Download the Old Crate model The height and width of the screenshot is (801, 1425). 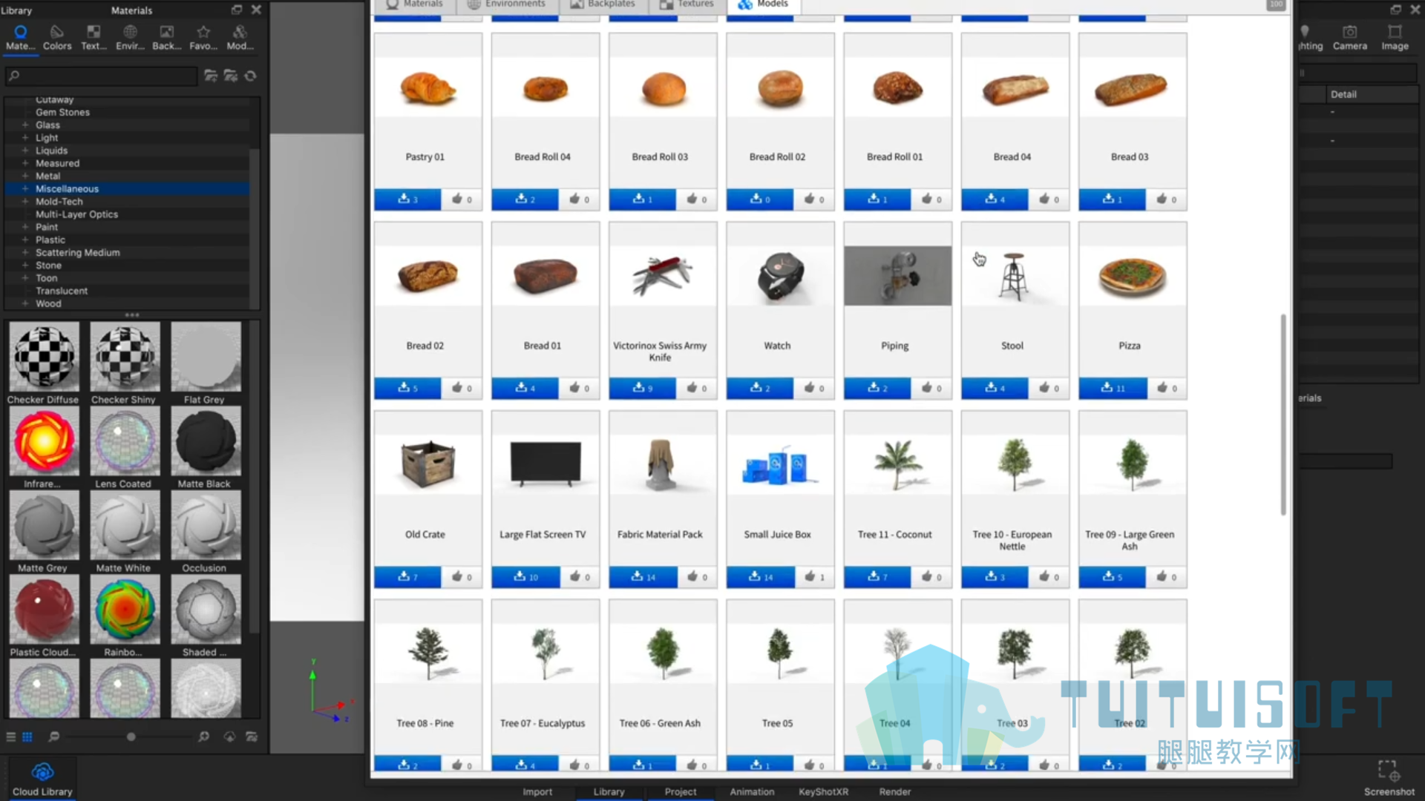[x=407, y=577]
